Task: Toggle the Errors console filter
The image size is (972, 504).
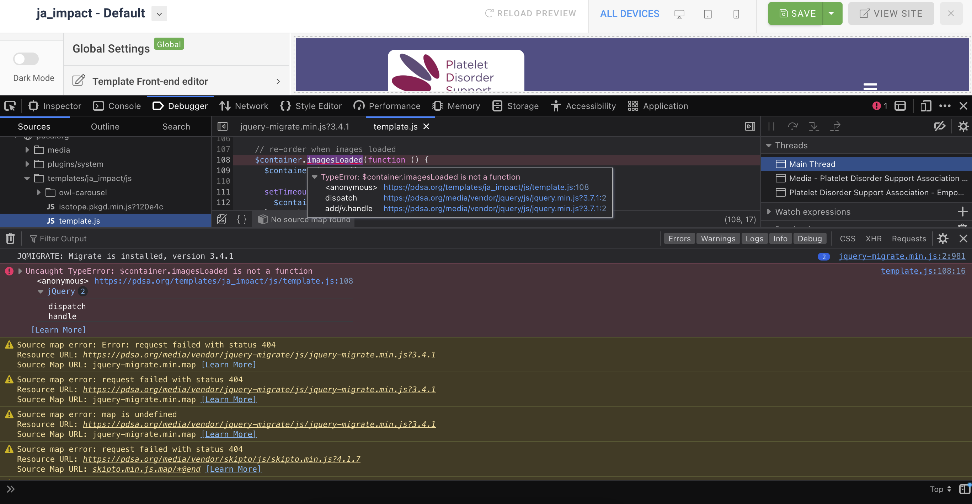Action: [679, 239]
